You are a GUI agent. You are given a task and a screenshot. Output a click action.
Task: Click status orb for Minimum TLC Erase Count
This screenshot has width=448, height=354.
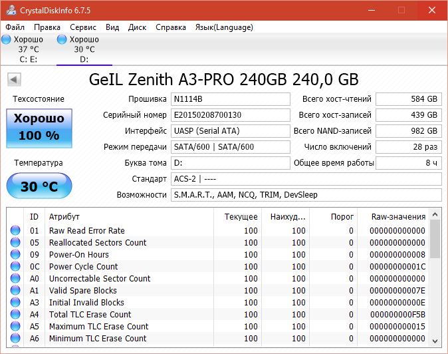(x=15, y=338)
